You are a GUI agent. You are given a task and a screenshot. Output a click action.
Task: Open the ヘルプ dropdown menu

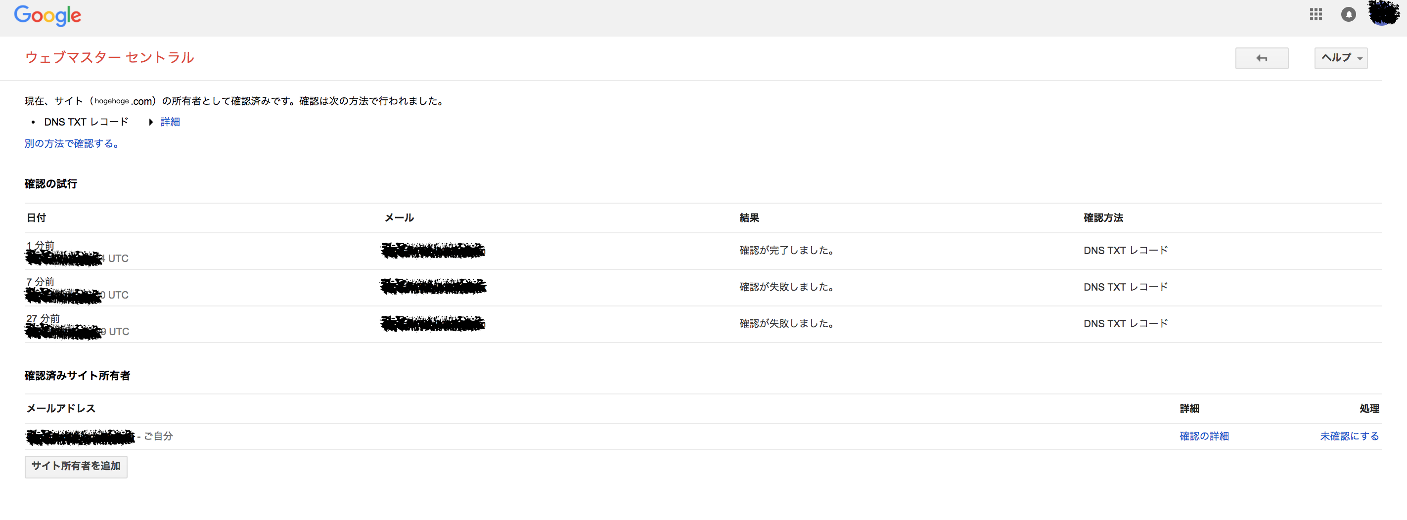click(1341, 58)
